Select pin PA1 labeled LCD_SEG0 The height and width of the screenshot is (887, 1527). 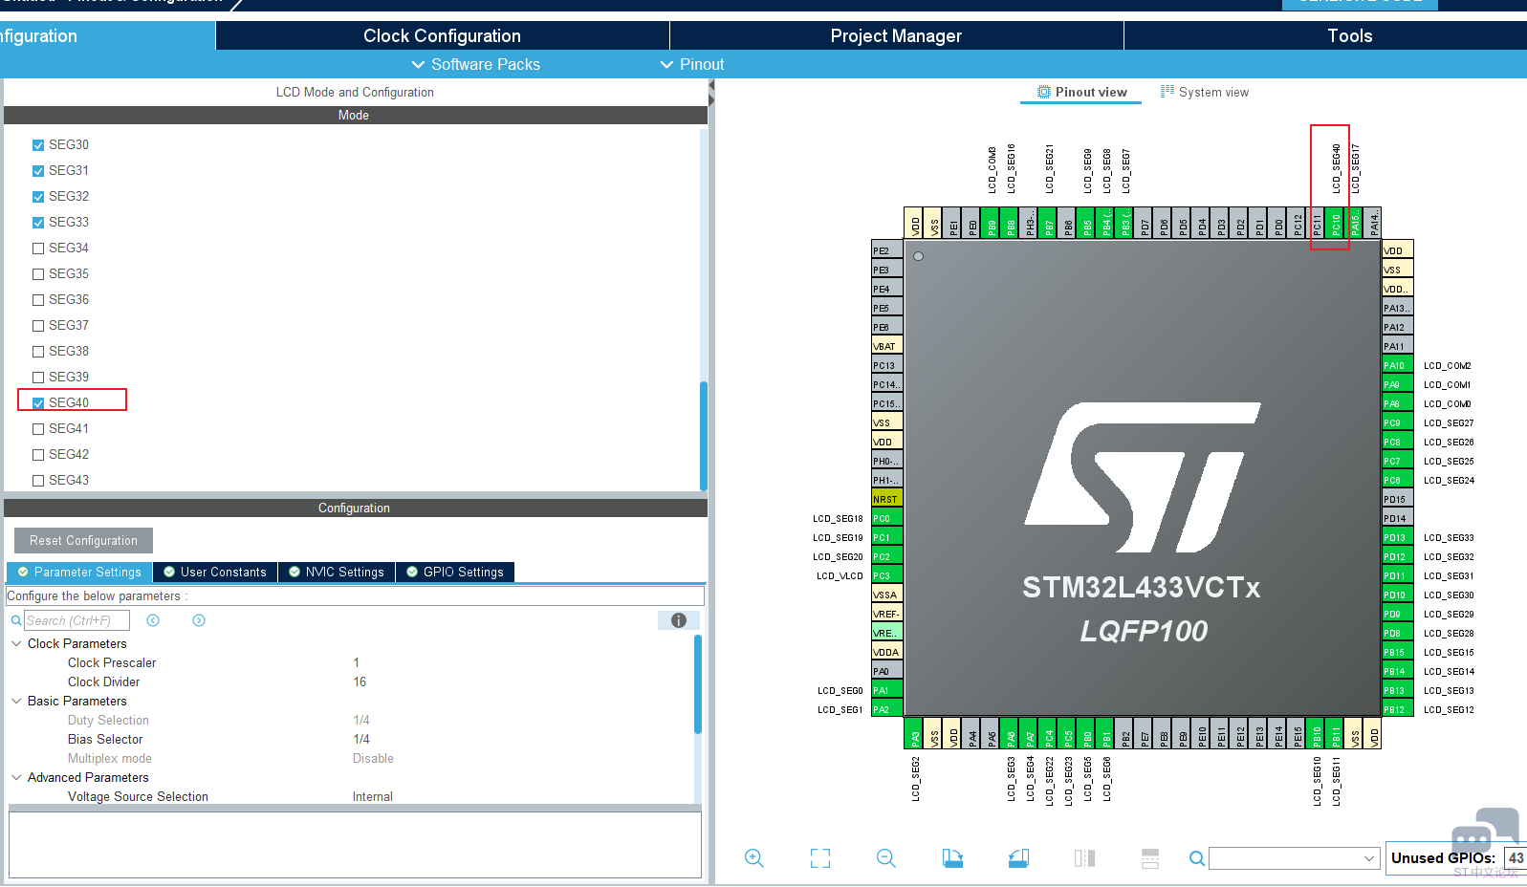(886, 690)
